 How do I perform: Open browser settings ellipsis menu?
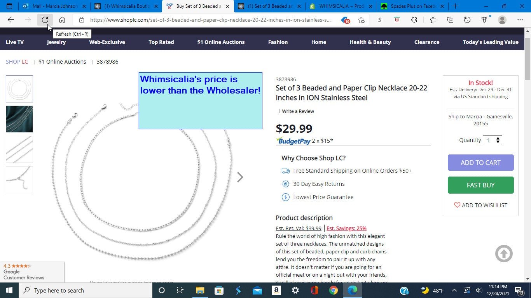coord(520,20)
